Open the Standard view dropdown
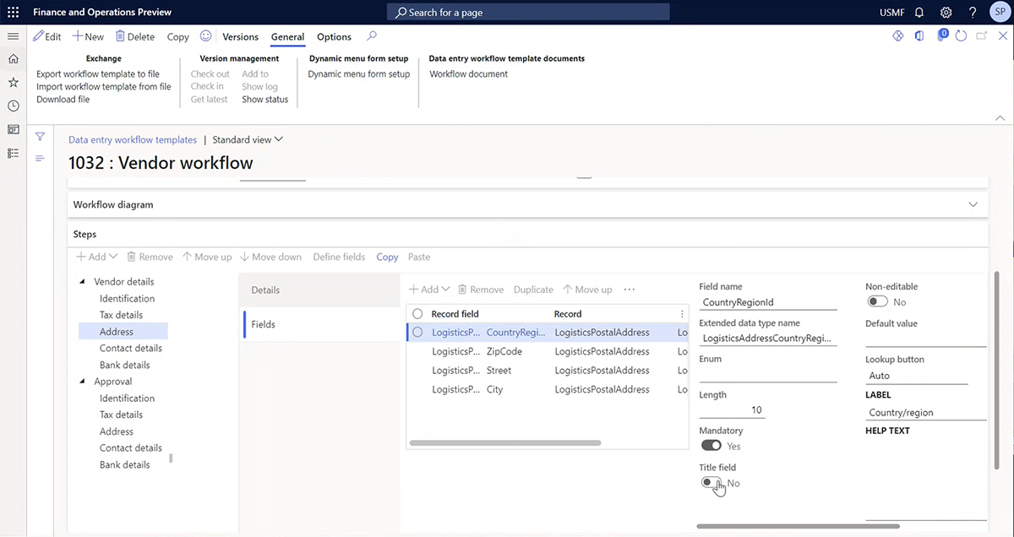 pyautogui.click(x=247, y=138)
